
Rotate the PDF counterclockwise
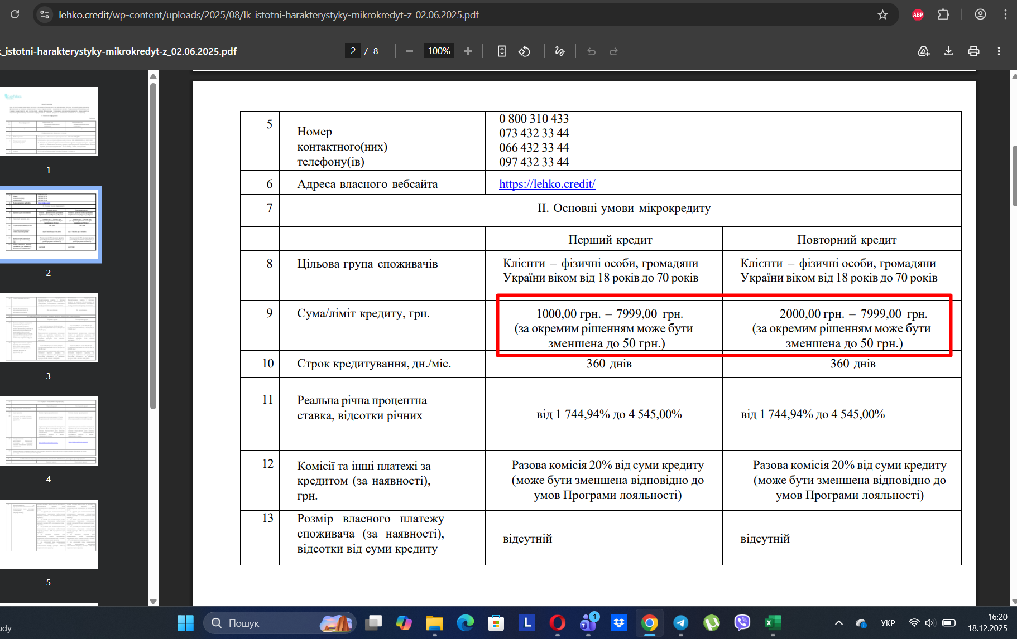[524, 51]
